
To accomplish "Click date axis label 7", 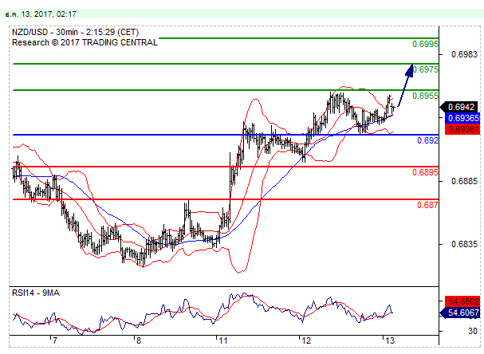I will (55, 340).
